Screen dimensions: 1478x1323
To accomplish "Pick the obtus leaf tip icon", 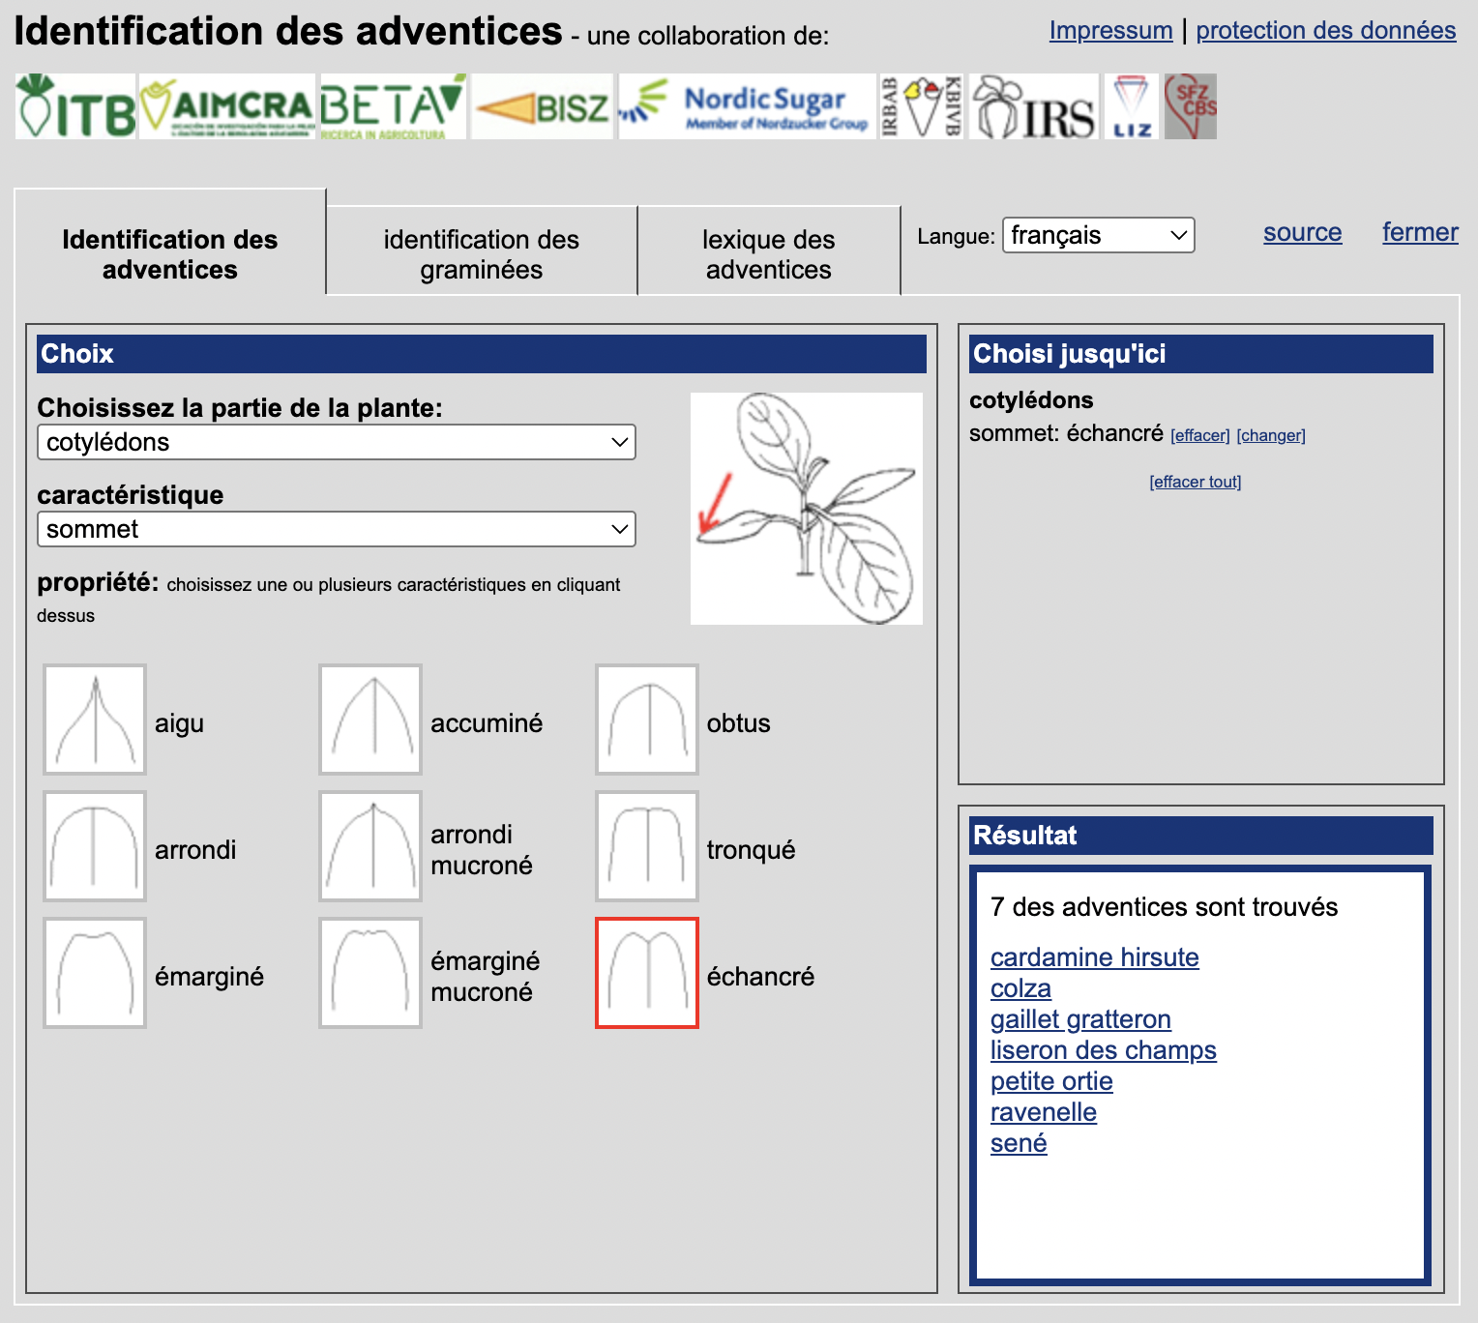I will (x=647, y=720).
